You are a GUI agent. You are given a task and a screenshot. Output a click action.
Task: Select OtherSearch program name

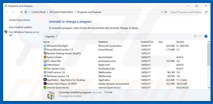point(53,65)
